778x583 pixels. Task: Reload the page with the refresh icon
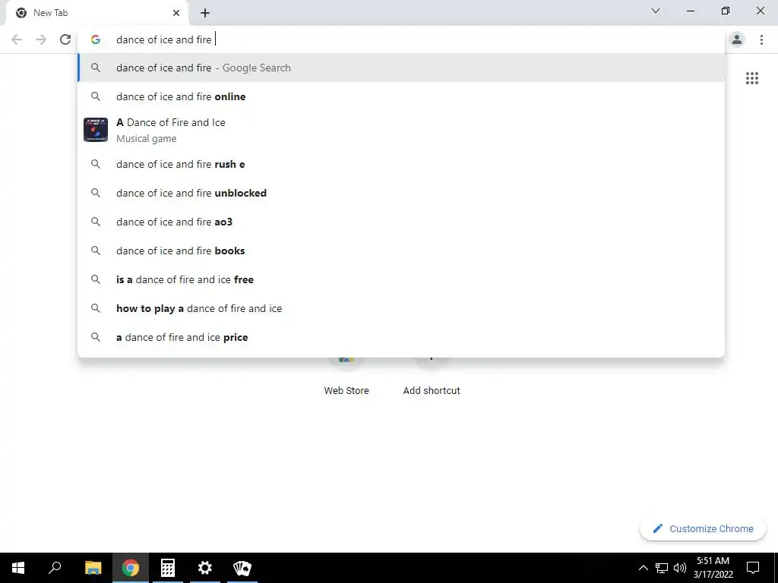(x=65, y=39)
